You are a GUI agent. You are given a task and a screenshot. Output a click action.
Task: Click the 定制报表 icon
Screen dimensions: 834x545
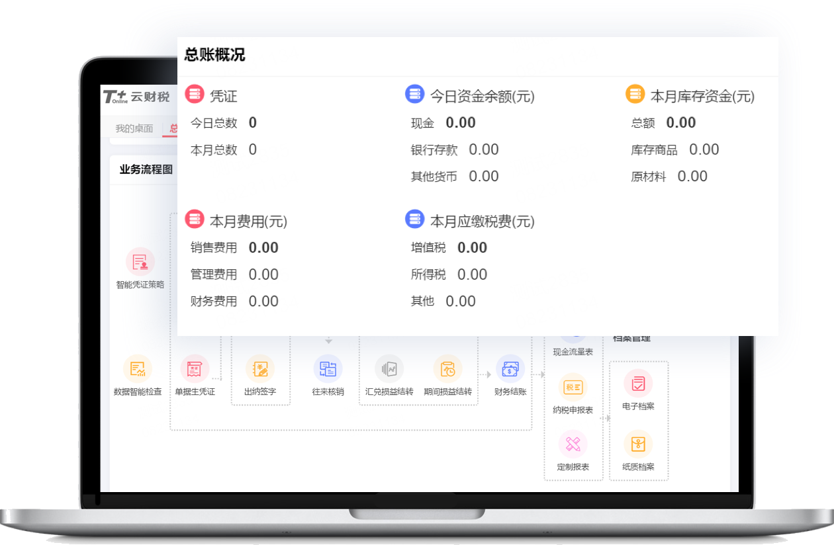pyautogui.click(x=573, y=444)
